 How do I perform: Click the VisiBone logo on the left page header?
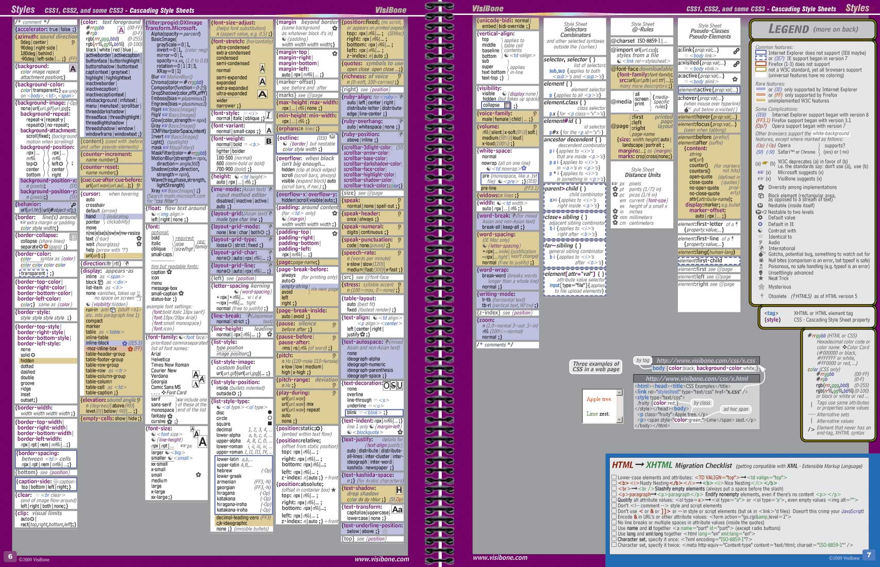390,10
